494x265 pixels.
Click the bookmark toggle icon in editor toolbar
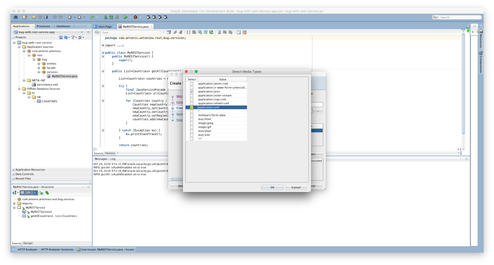tap(219, 32)
